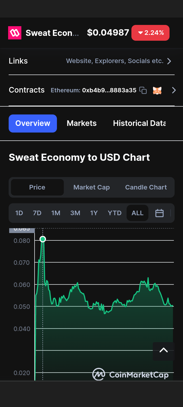Click the Sweat Economy pink logo icon
This screenshot has height=407, width=183.
(x=15, y=33)
